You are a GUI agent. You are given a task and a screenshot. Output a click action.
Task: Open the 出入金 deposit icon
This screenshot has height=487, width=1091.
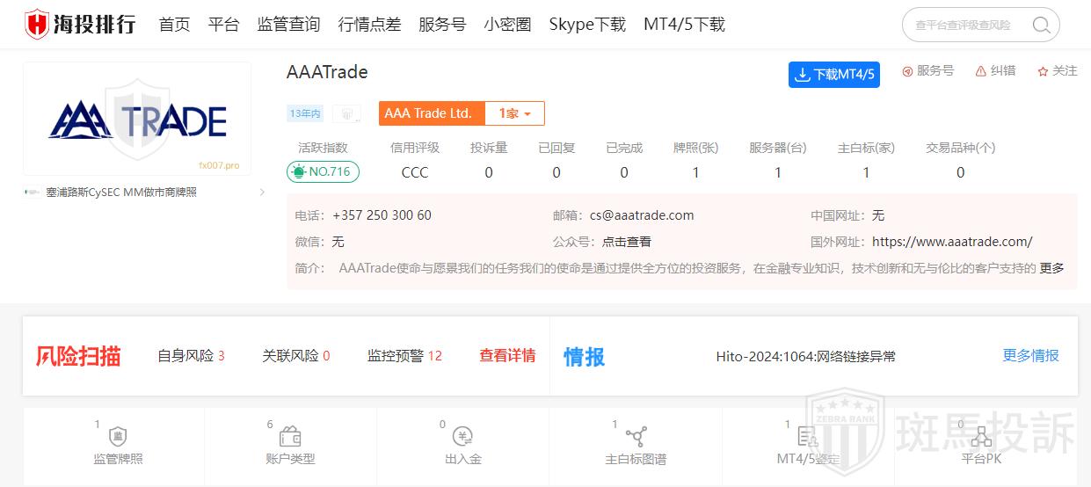pyautogui.click(x=462, y=437)
